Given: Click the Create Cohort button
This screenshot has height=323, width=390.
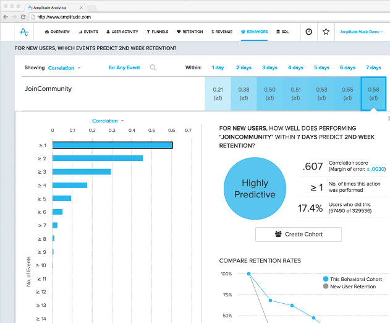Looking at the screenshot, I should (298, 234).
